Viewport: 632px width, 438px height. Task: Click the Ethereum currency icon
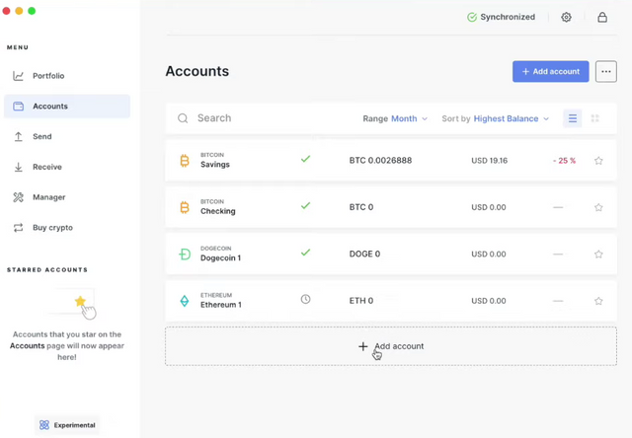(185, 301)
